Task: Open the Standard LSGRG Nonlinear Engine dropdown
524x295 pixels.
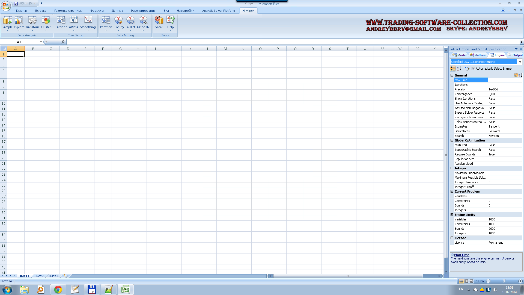Action: pos(520,62)
